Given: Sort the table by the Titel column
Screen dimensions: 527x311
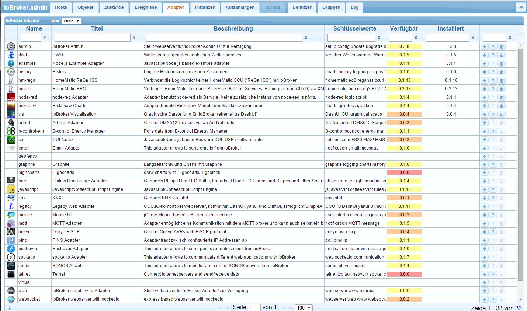Looking at the screenshot, I should pos(97,28).
